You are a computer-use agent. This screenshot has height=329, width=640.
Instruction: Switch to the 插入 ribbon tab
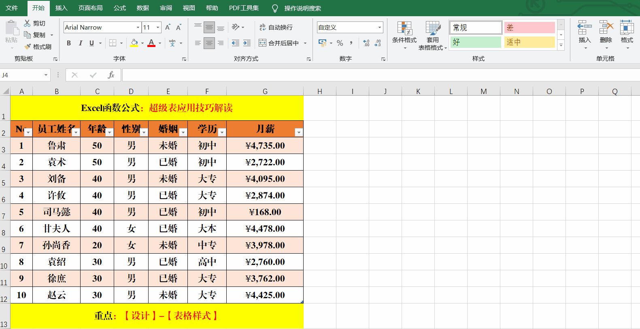[x=61, y=8]
